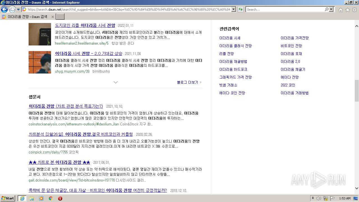
Task: Click the page scrollbar up arrow
Action: (x=356, y=26)
